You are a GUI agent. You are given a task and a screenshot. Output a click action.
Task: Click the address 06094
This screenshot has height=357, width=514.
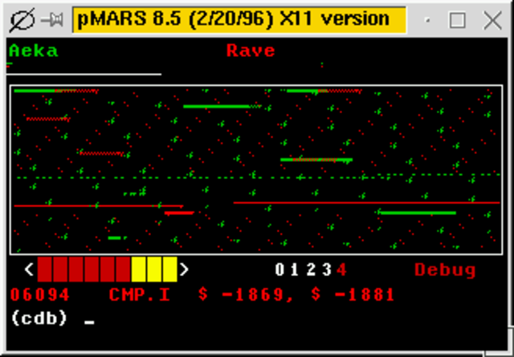[x=40, y=294]
